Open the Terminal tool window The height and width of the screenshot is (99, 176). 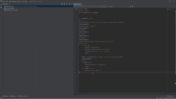[13, 96]
